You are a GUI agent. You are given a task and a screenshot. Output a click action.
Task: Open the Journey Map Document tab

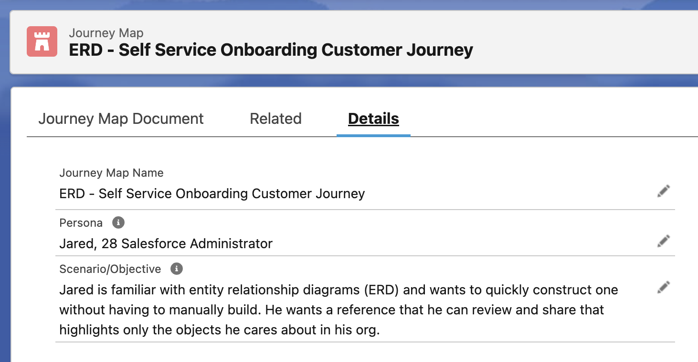121,119
